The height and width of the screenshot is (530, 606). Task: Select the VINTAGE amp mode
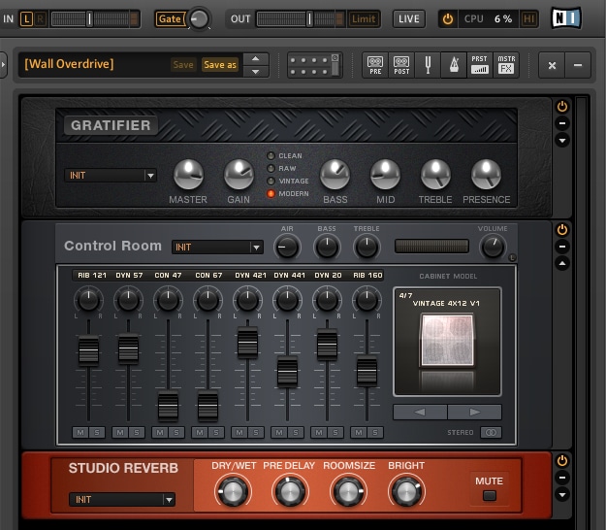point(271,182)
